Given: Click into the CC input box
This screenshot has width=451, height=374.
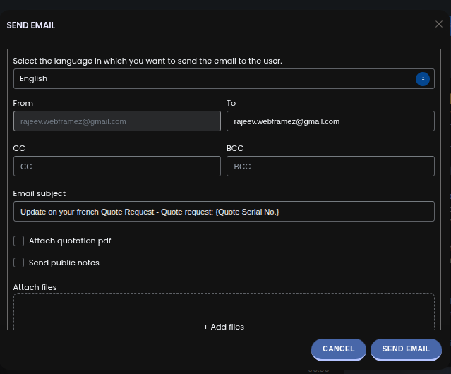Looking at the screenshot, I should 117,167.
